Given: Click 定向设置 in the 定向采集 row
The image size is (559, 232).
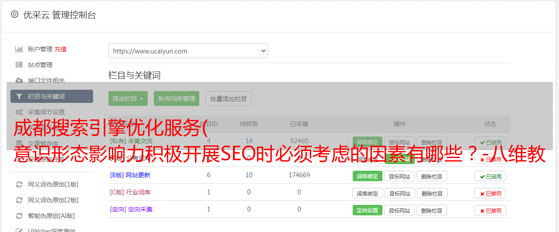Looking at the screenshot, I should click(x=368, y=210).
